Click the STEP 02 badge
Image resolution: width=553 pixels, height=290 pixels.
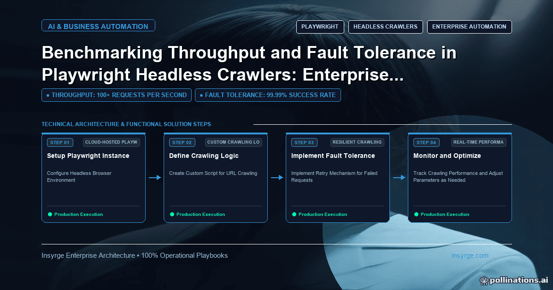click(182, 142)
